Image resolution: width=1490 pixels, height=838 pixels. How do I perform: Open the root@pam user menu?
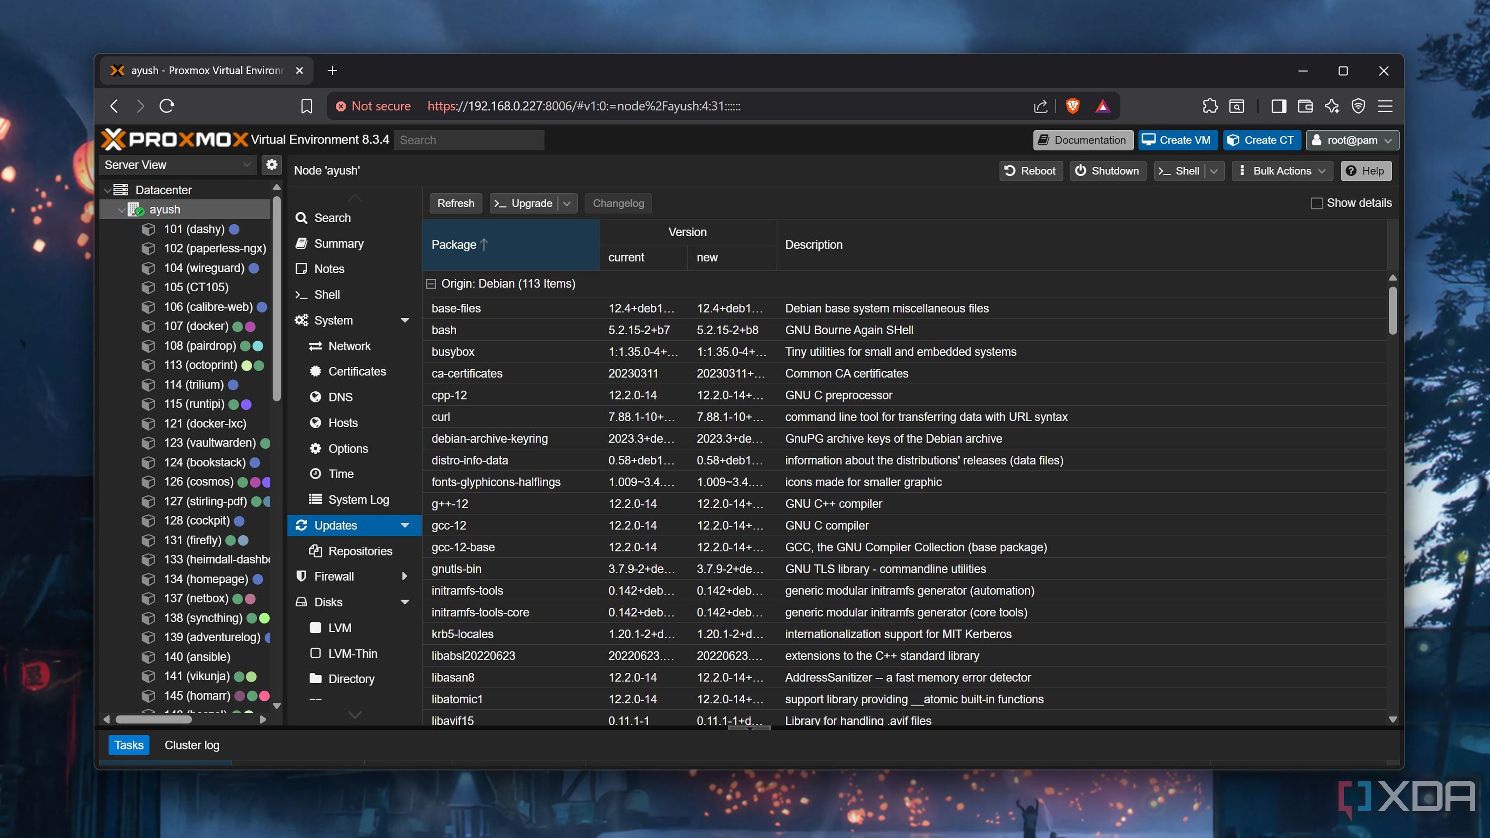tap(1352, 140)
